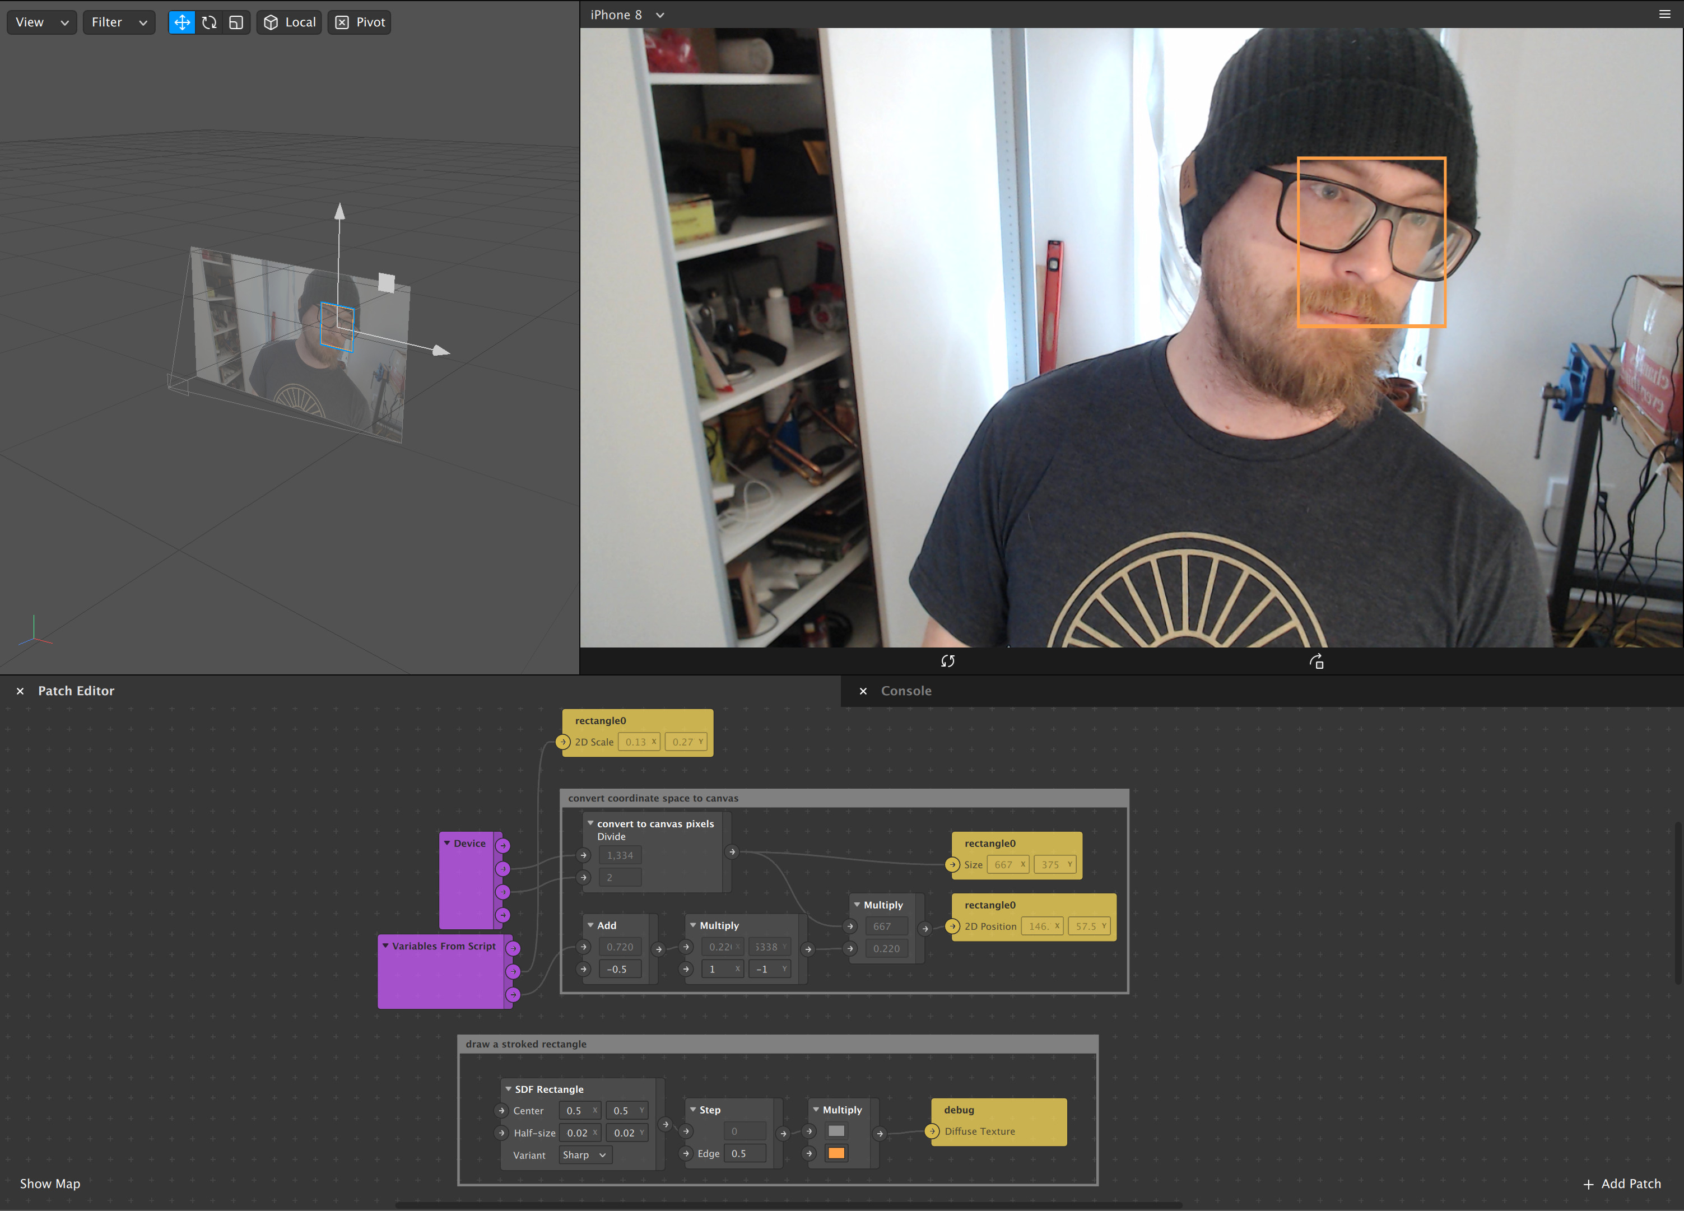Viewport: 1684px width, 1211px height.
Task: Click the rectangle0 2D Position input port
Action: click(x=952, y=926)
